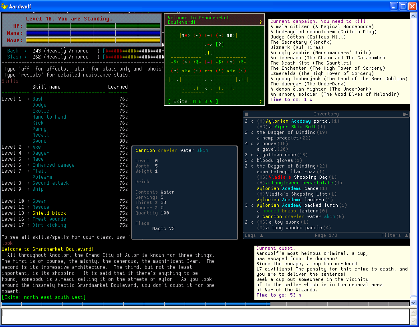Click the yellow Move bar
The image size is (419, 327).
coord(93,40)
